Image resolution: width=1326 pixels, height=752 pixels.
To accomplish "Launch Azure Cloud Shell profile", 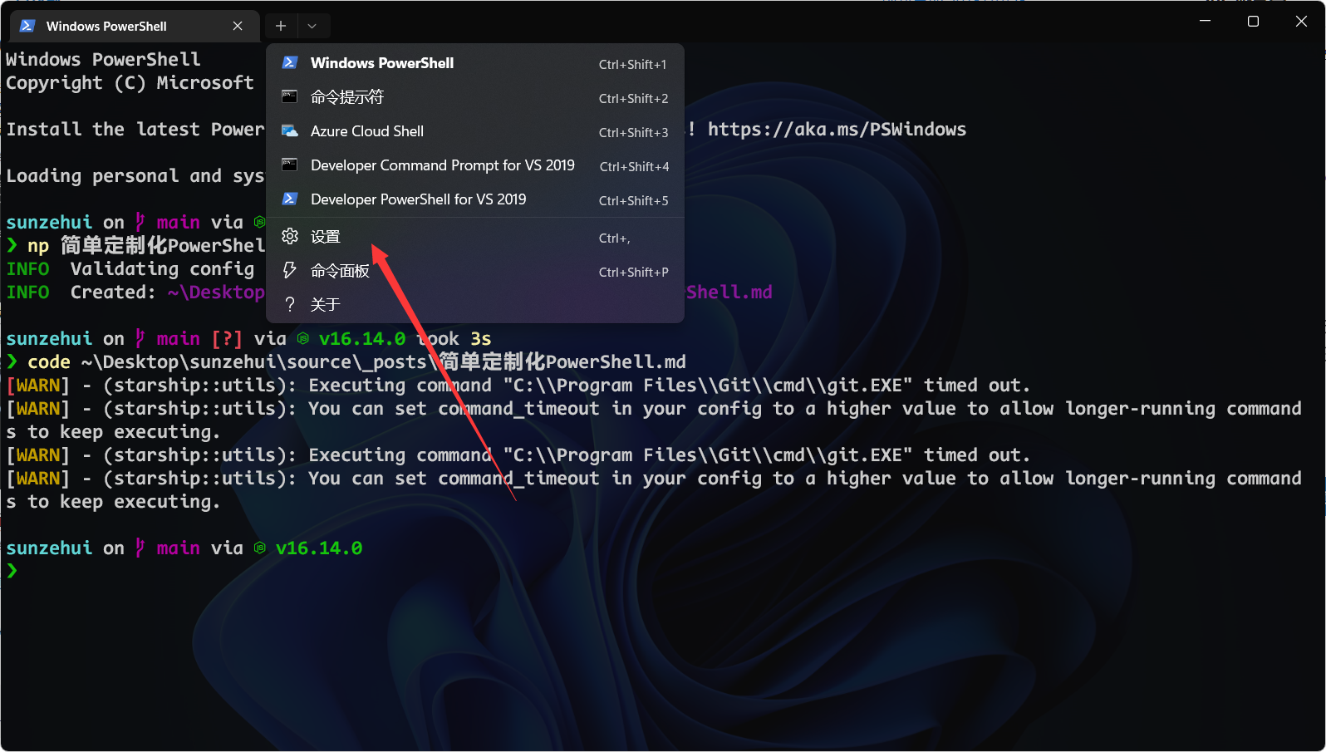I will pos(474,131).
